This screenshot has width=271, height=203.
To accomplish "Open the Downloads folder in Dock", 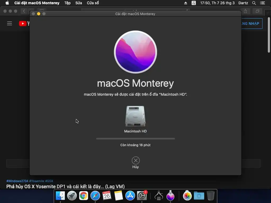I will 199,196.
